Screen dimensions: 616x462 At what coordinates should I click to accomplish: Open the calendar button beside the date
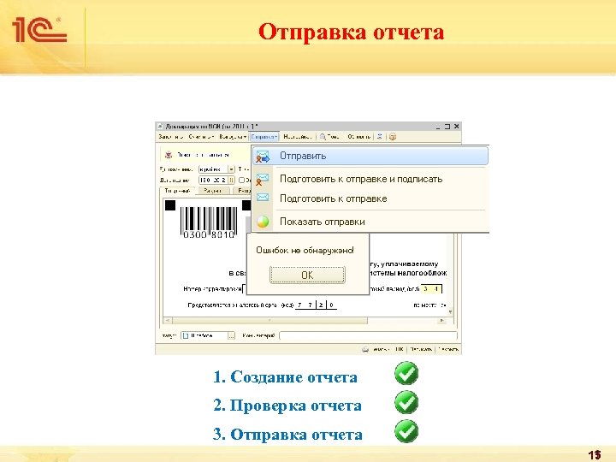tap(231, 180)
